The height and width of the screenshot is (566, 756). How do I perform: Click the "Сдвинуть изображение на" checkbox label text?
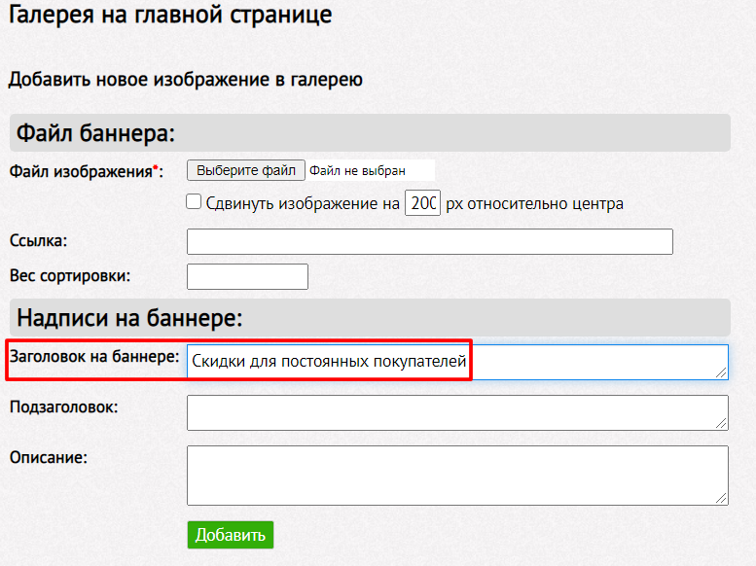(x=303, y=203)
